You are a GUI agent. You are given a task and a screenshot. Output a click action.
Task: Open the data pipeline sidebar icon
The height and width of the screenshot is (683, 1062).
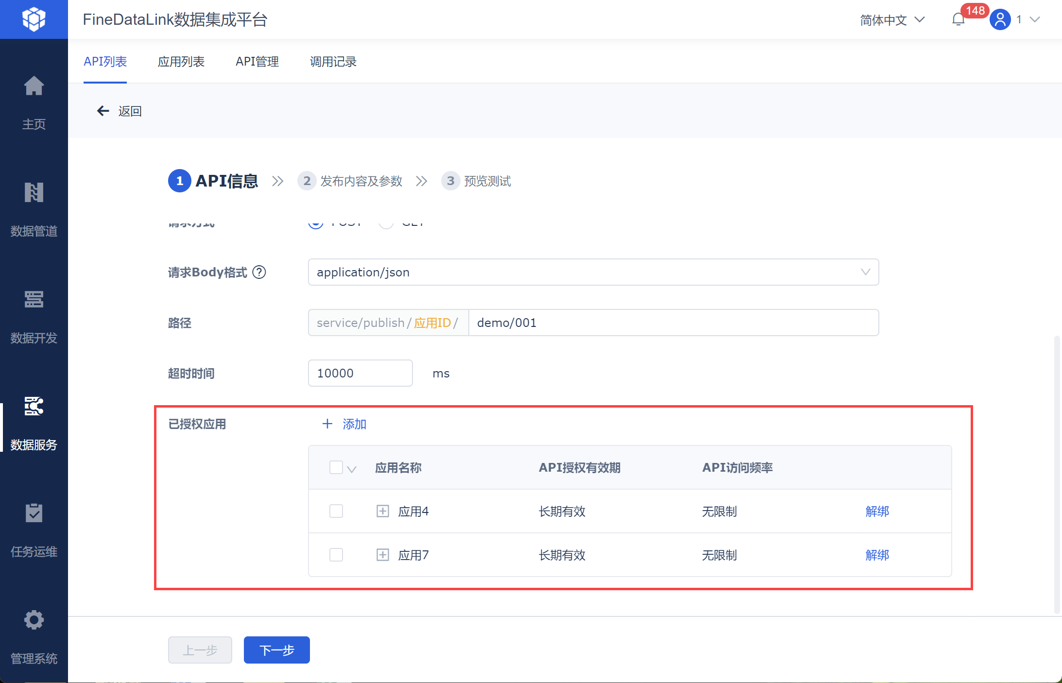(x=34, y=193)
